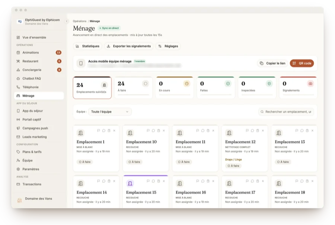Open Plans & tarifs in the sidebar
Image resolution: width=335 pixels, height=225 pixels.
(39, 152)
